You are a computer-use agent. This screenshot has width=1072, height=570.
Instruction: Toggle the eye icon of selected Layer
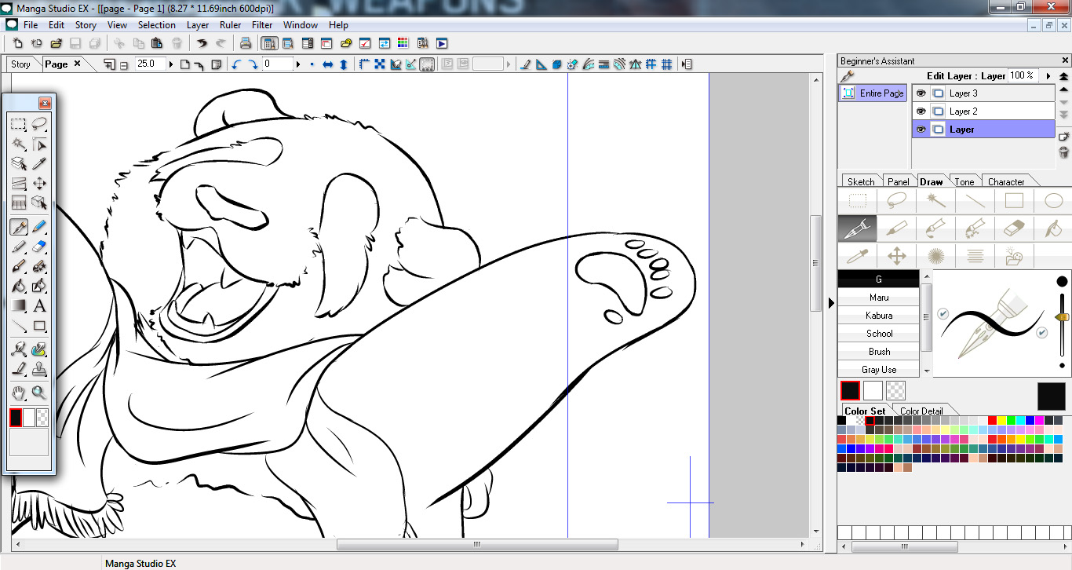921,130
